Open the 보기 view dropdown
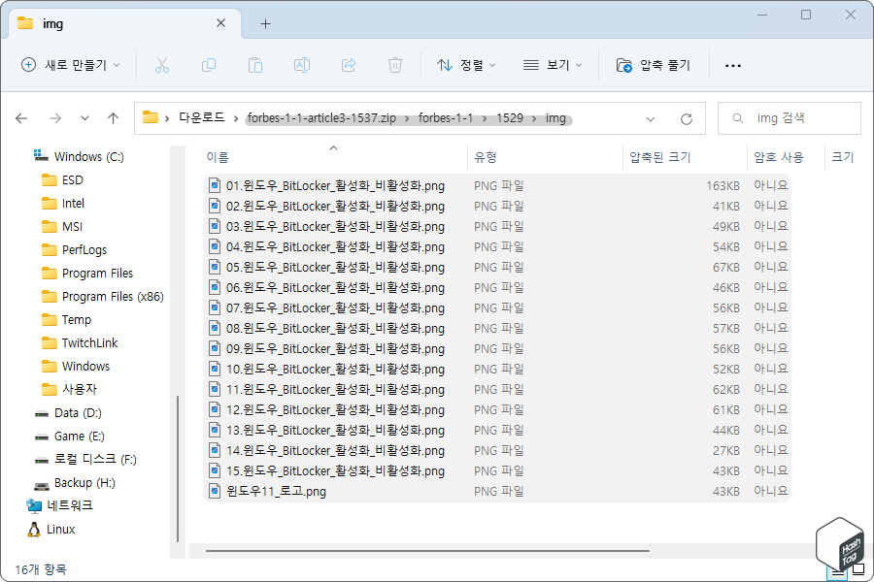This screenshot has width=874, height=582. [553, 65]
